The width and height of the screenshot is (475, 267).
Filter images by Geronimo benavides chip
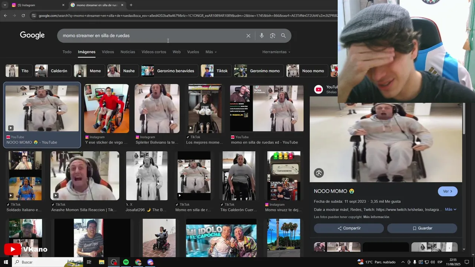pyautogui.click(x=169, y=71)
